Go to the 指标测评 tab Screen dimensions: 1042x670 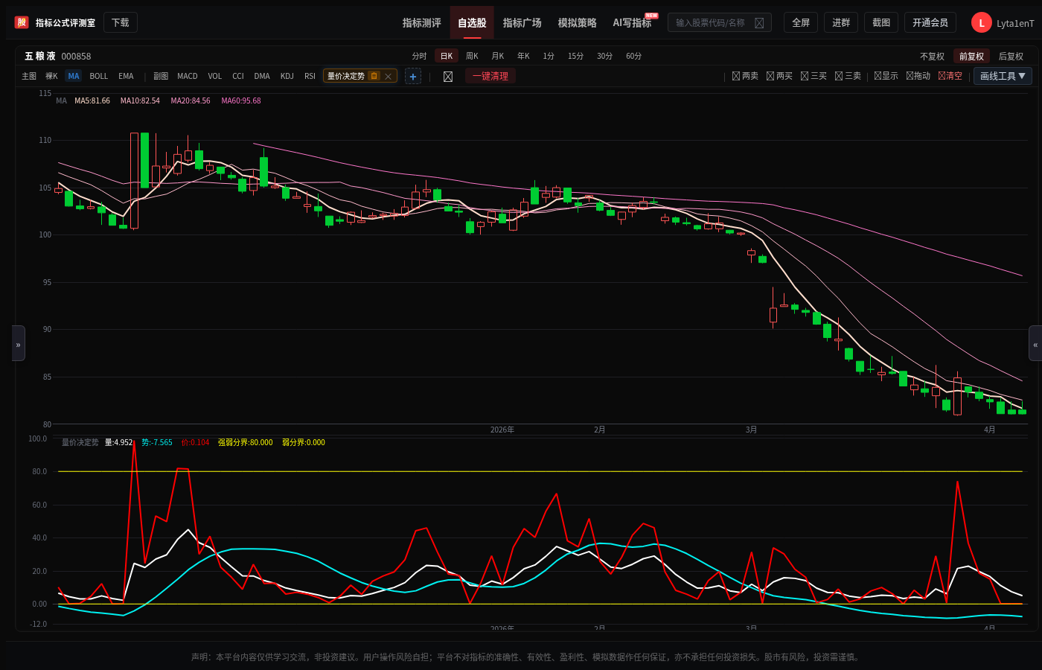point(422,23)
